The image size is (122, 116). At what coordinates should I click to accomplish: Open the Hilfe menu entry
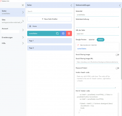point(13,43)
